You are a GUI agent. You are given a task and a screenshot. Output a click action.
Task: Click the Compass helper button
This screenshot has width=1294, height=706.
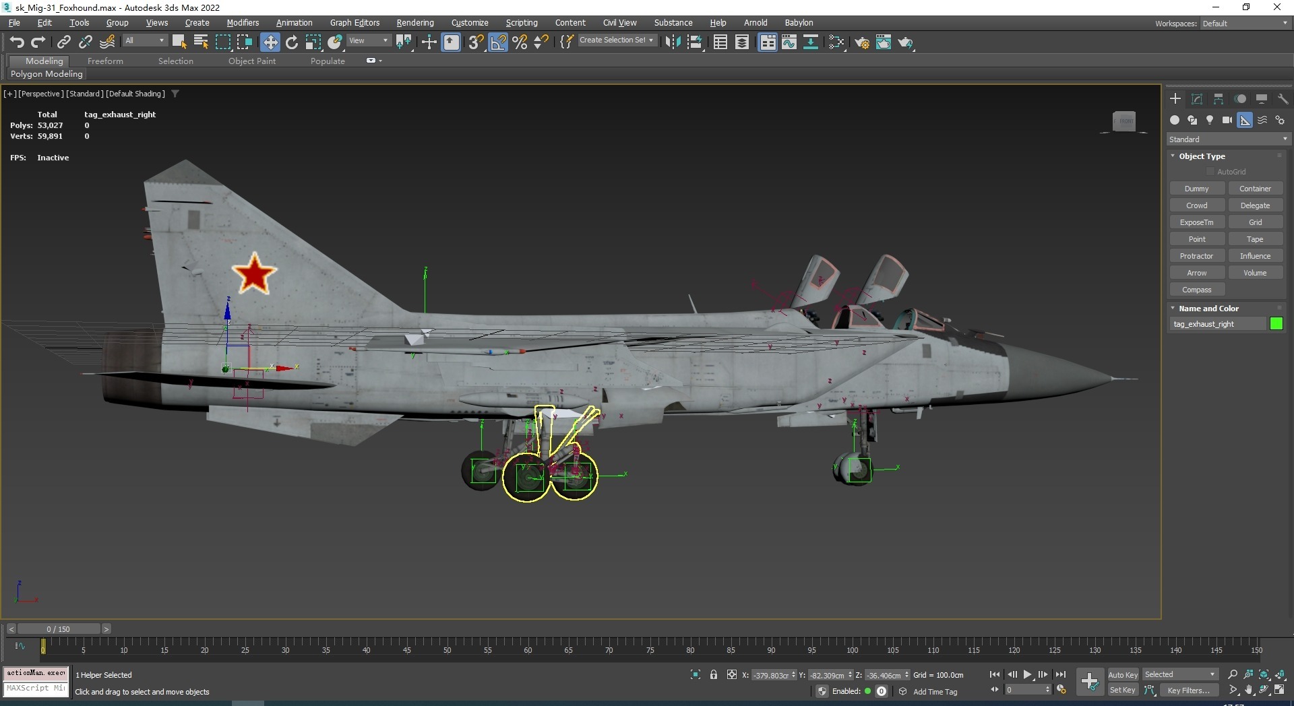[1197, 290]
